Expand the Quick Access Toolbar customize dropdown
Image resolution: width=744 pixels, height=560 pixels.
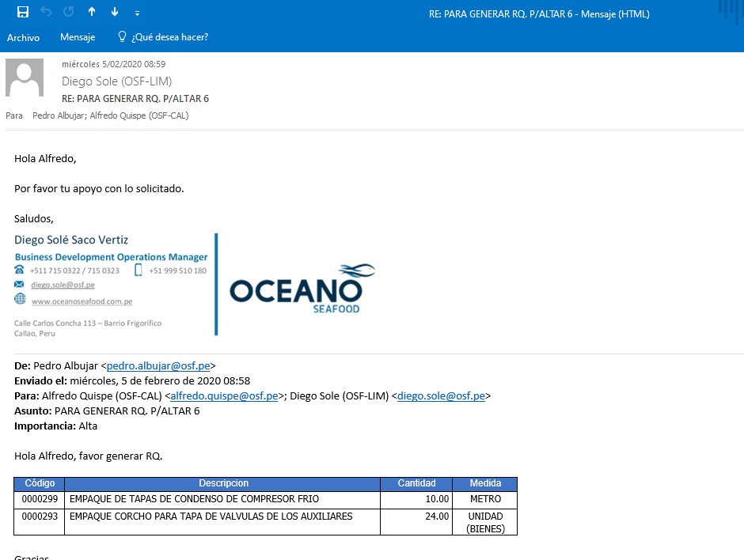point(138,13)
